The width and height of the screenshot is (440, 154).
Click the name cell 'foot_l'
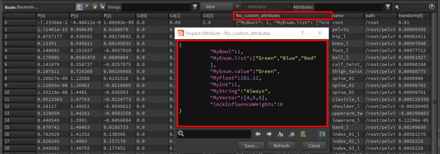pyautogui.click(x=347, y=50)
